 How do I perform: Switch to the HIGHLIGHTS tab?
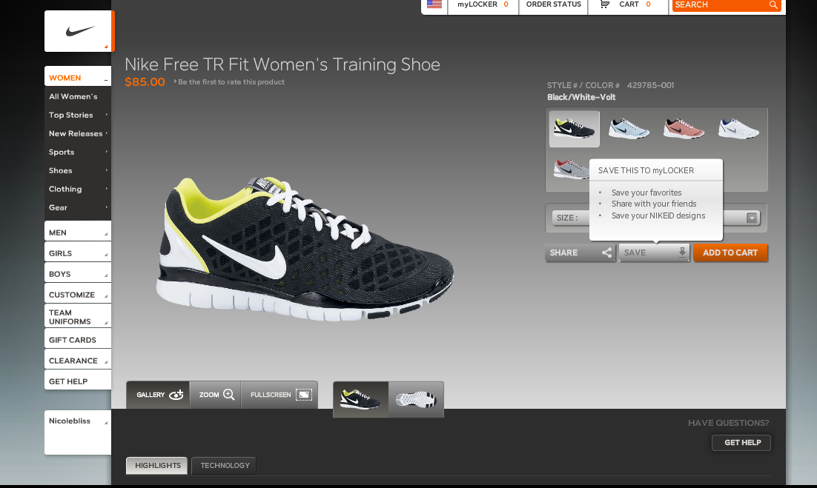pyautogui.click(x=157, y=466)
